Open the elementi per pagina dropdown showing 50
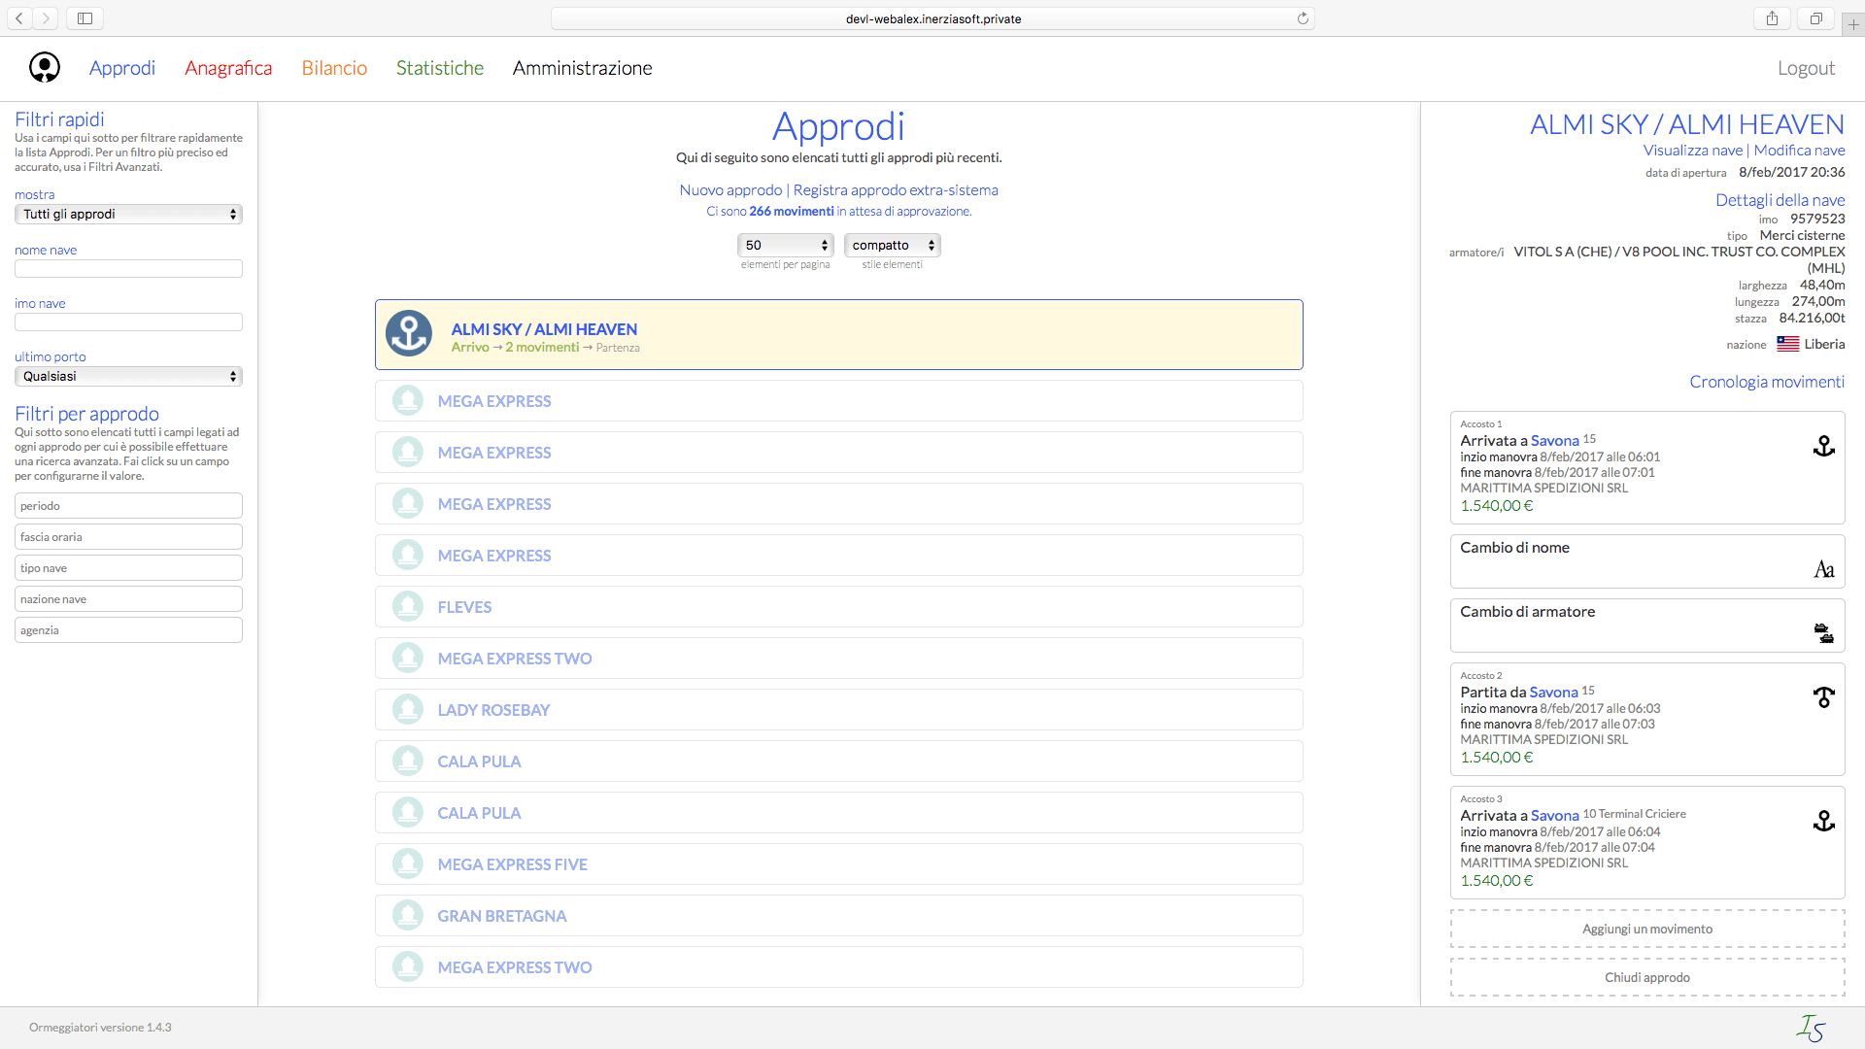Image resolution: width=1865 pixels, height=1049 pixels. (x=785, y=245)
